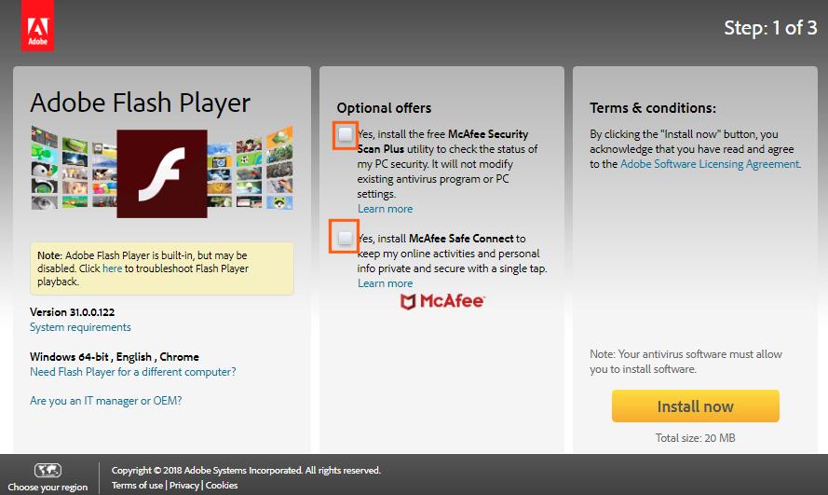Click the red Adobe logo
The height and width of the screenshot is (495, 828).
tap(37, 25)
